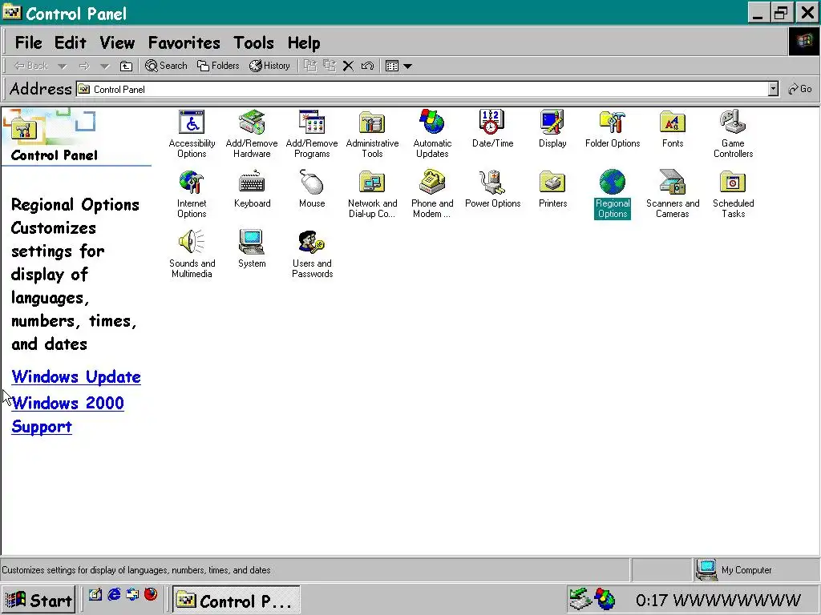Expand the Back history dropdown arrow
This screenshot has height=615, width=821.
coord(63,66)
